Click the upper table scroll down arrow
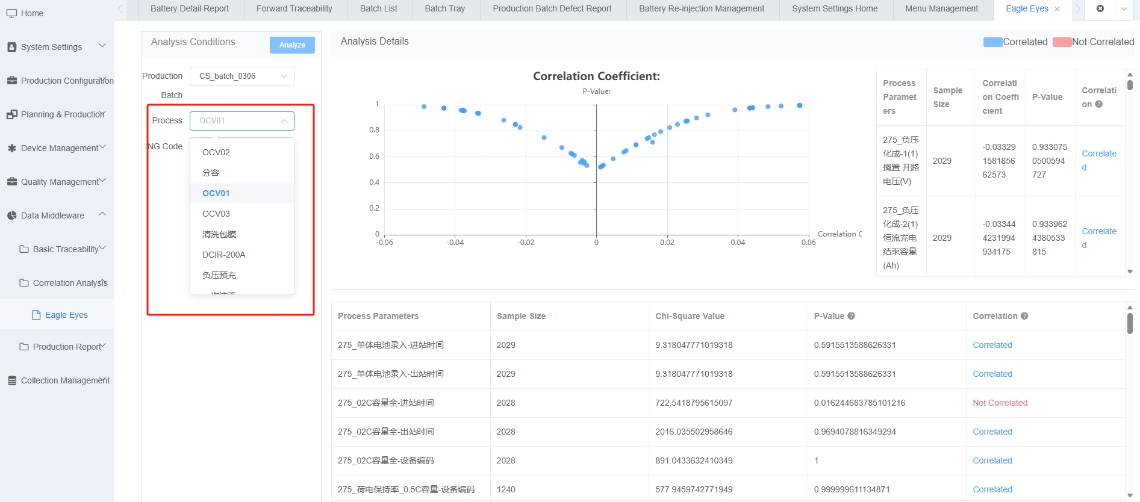1140x502 pixels. (x=1130, y=271)
